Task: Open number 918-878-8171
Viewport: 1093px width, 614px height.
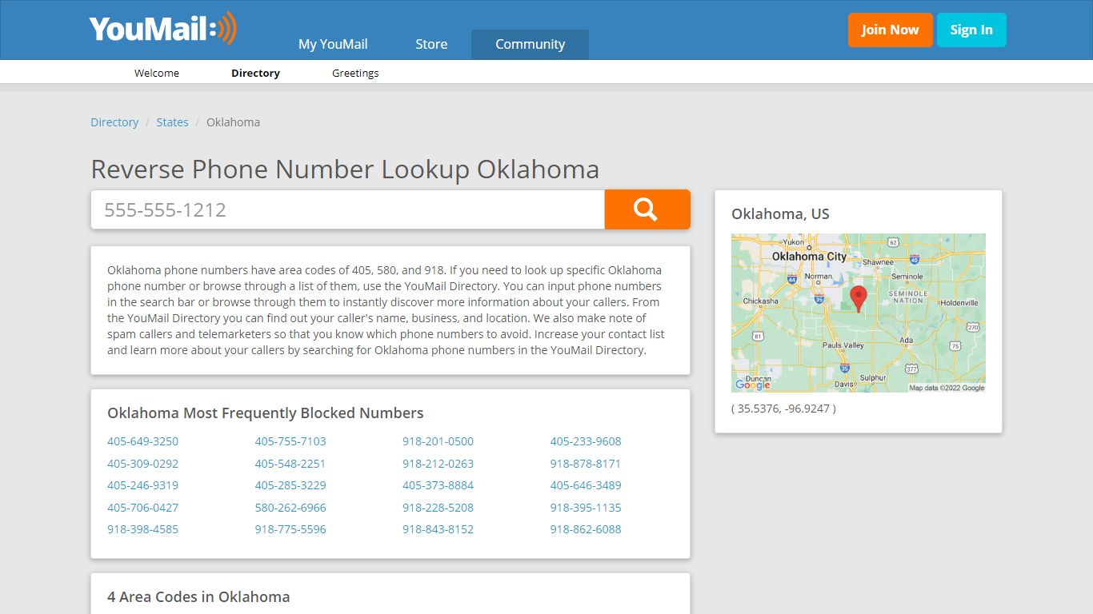Action: 586,464
